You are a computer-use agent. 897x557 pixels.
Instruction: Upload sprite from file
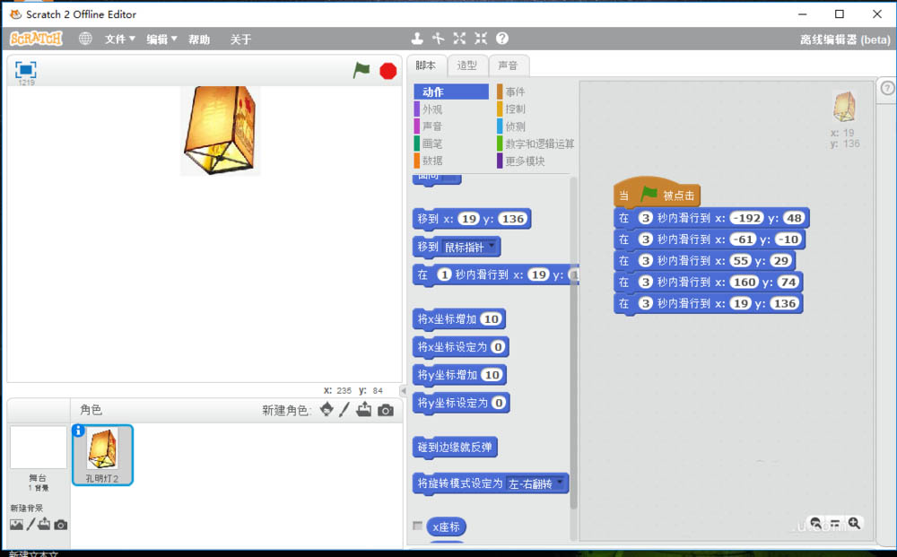[x=364, y=410]
